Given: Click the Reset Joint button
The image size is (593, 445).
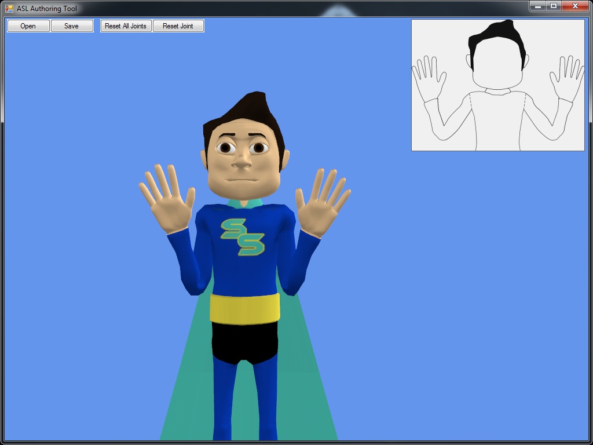Looking at the screenshot, I should (178, 26).
